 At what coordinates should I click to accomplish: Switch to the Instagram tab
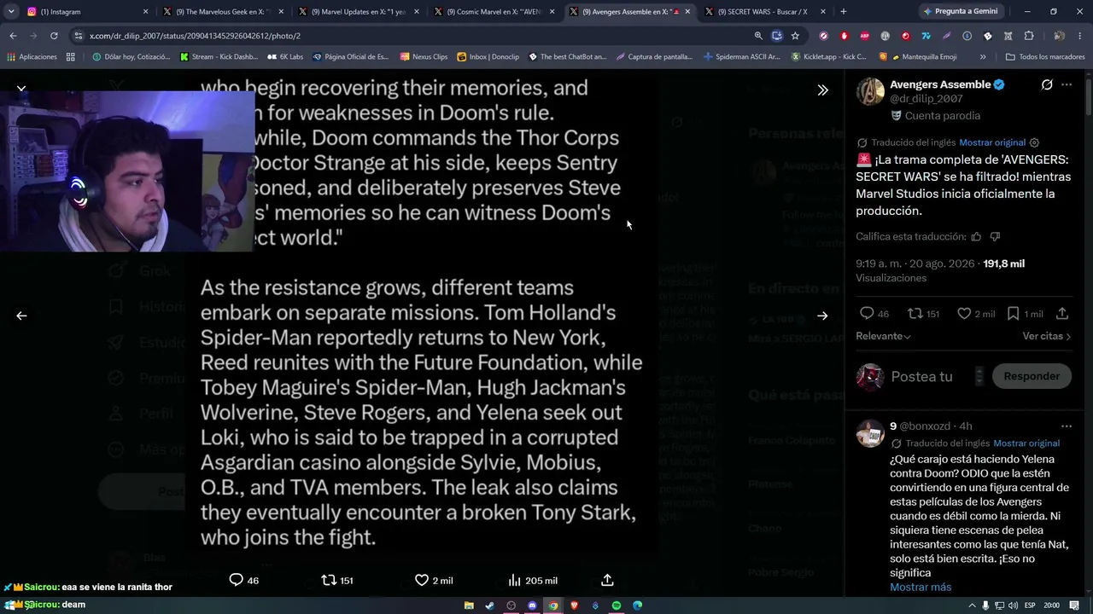coord(87,11)
